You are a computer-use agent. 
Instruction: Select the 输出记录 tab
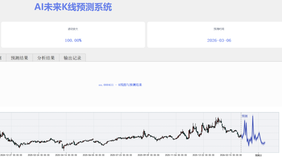pyautogui.click(x=72, y=58)
